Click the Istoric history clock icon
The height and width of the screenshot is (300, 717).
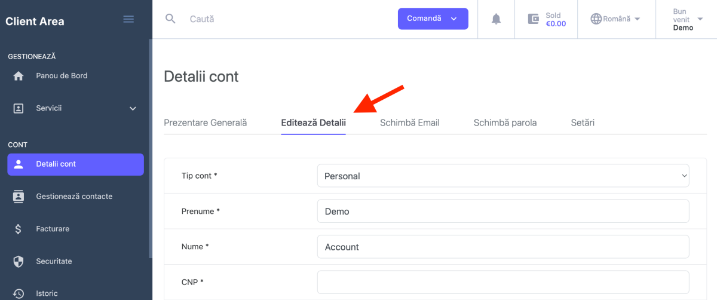[x=19, y=293]
